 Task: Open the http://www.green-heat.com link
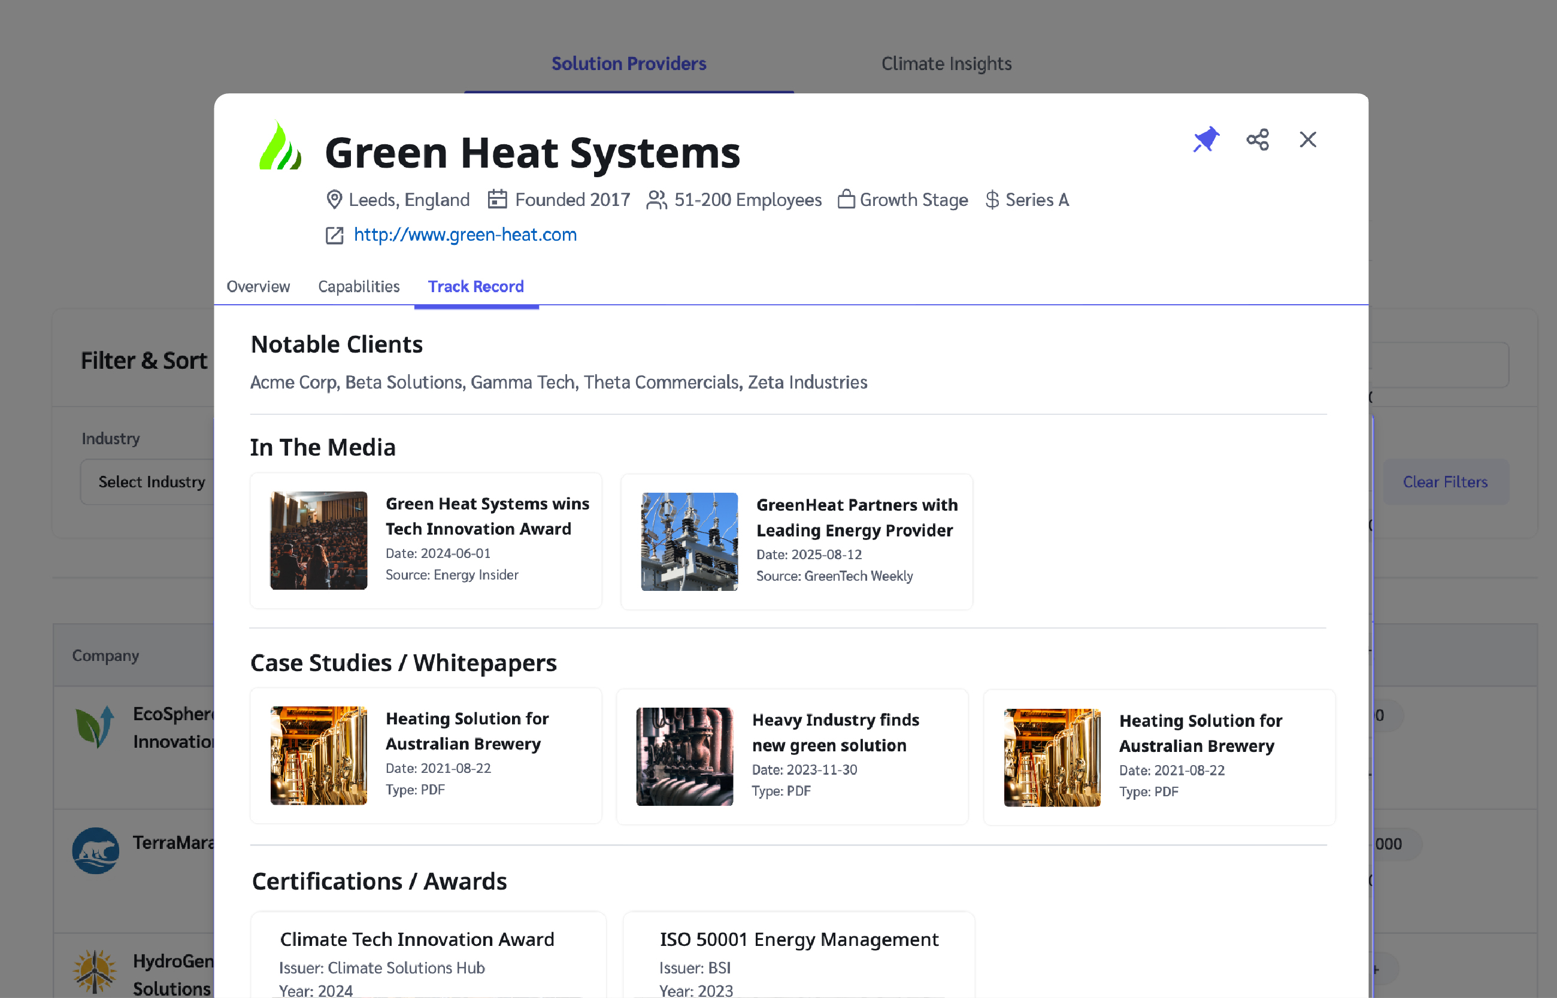[465, 235]
